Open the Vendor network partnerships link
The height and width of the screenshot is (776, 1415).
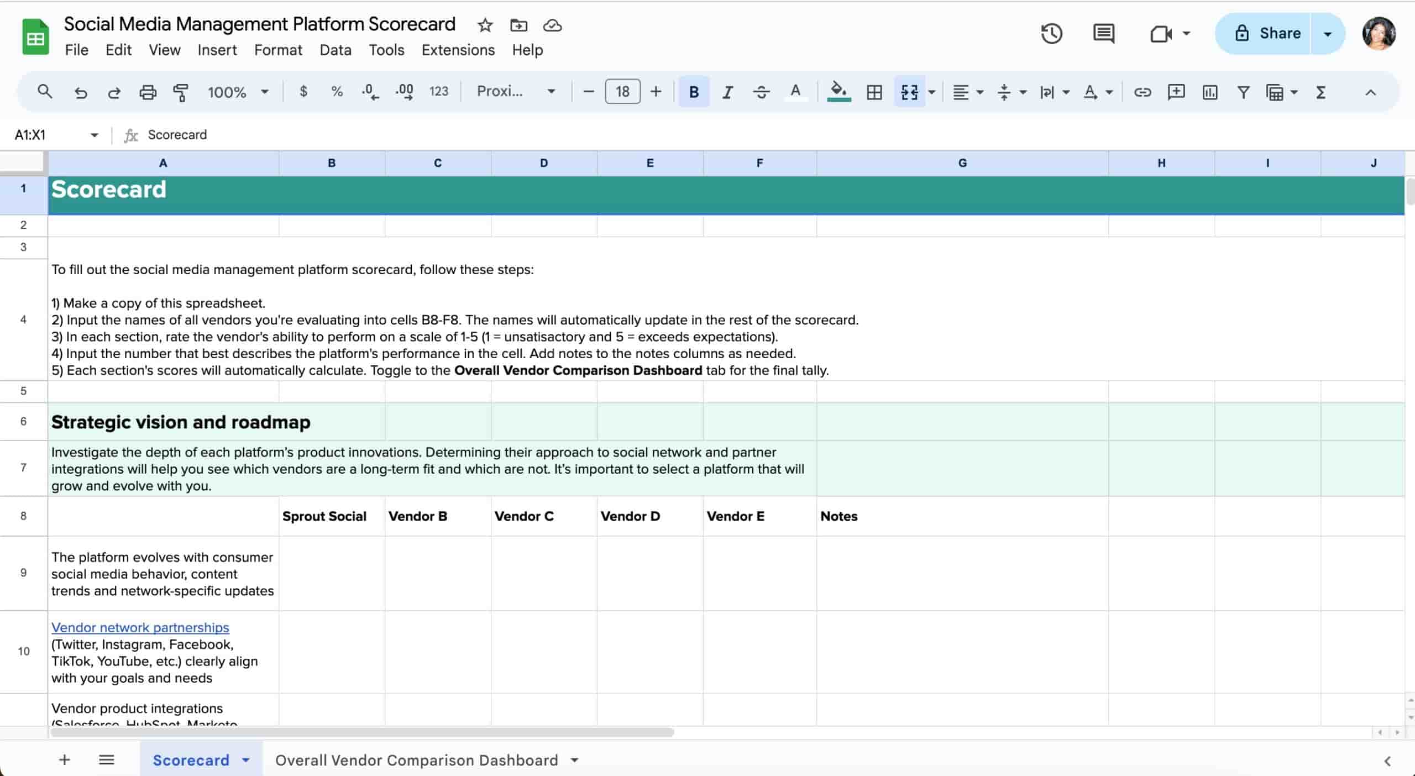tap(139, 627)
